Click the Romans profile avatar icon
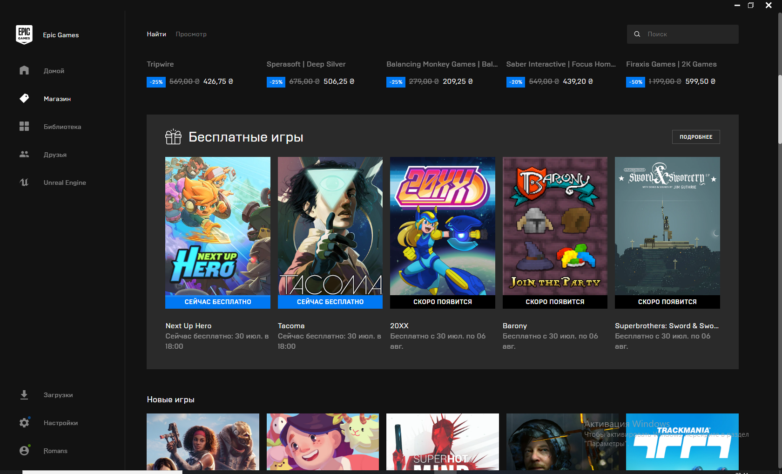Image resolution: width=782 pixels, height=474 pixels. [x=24, y=451]
